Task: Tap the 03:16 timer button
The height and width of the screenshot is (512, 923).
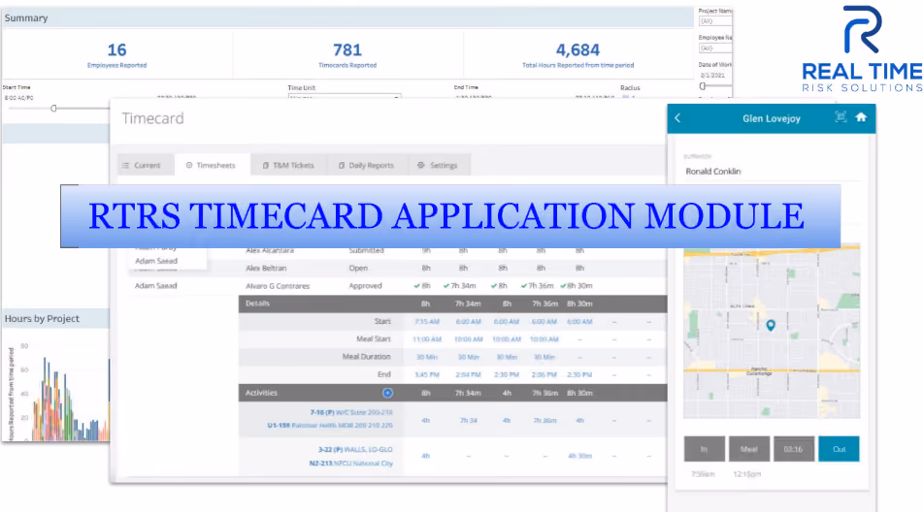Action: tap(794, 449)
